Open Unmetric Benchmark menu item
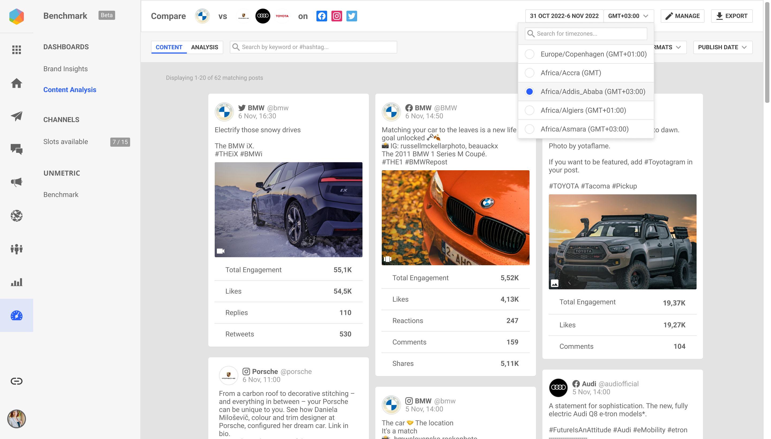771x439 pixels. [x=61, y=195]
